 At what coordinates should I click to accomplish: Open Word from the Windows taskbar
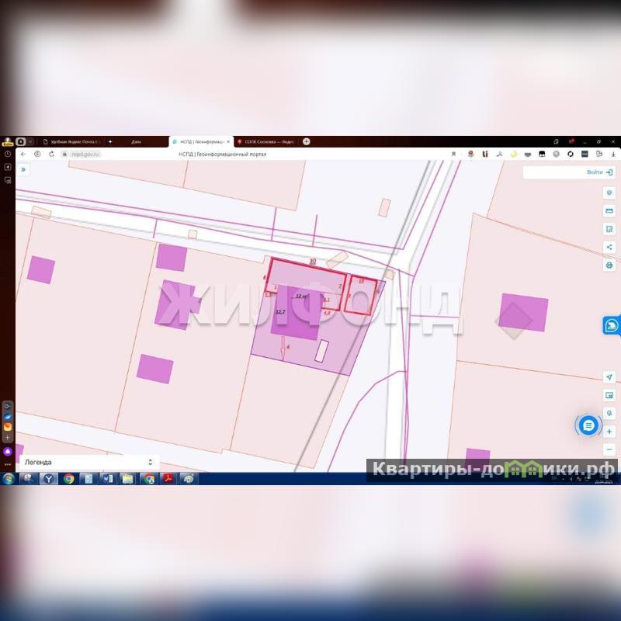pos(107,479)
